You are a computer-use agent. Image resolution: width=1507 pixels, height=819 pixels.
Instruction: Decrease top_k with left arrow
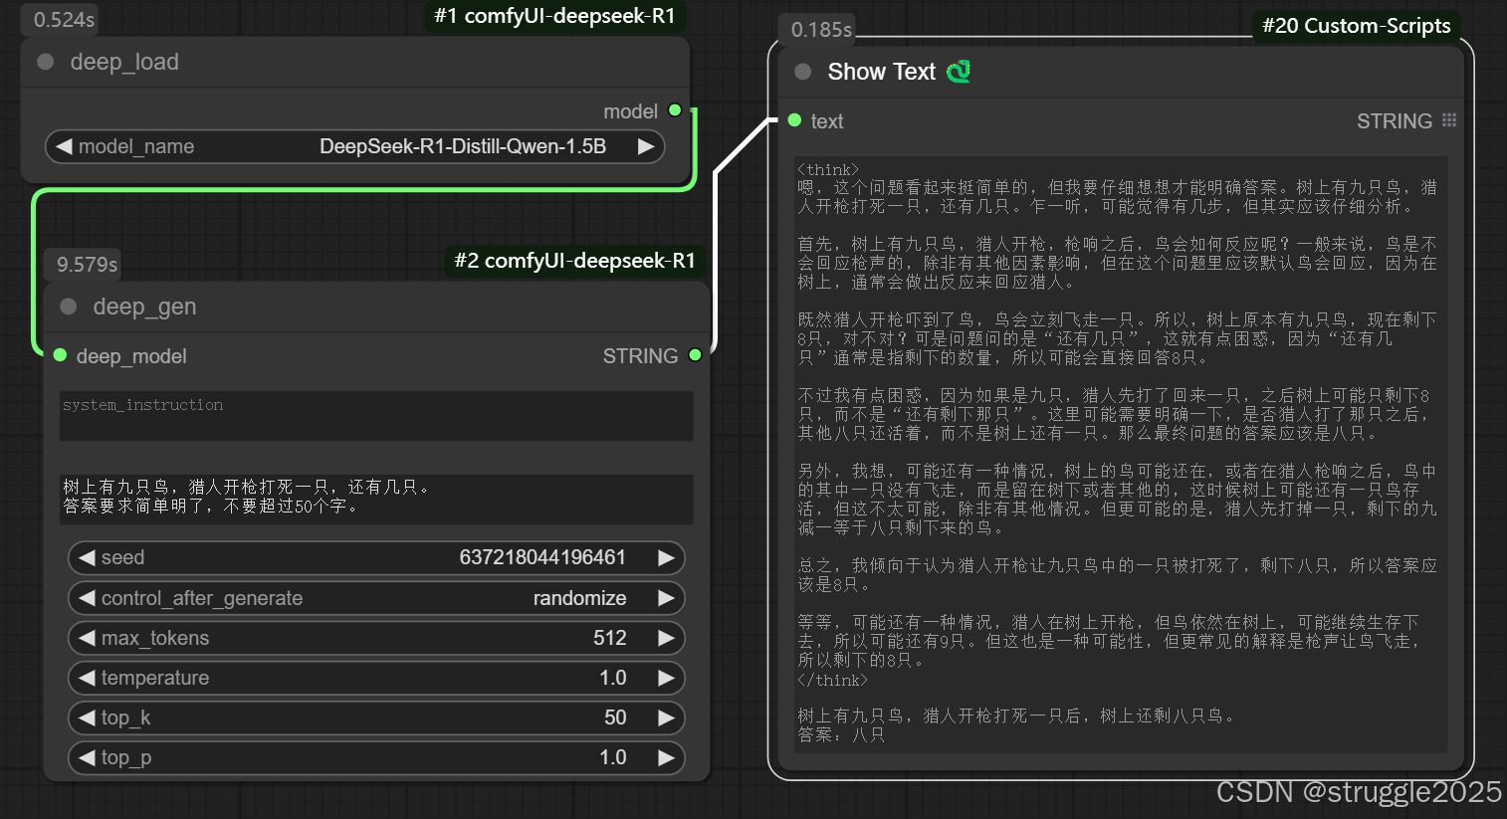(87, 717)
